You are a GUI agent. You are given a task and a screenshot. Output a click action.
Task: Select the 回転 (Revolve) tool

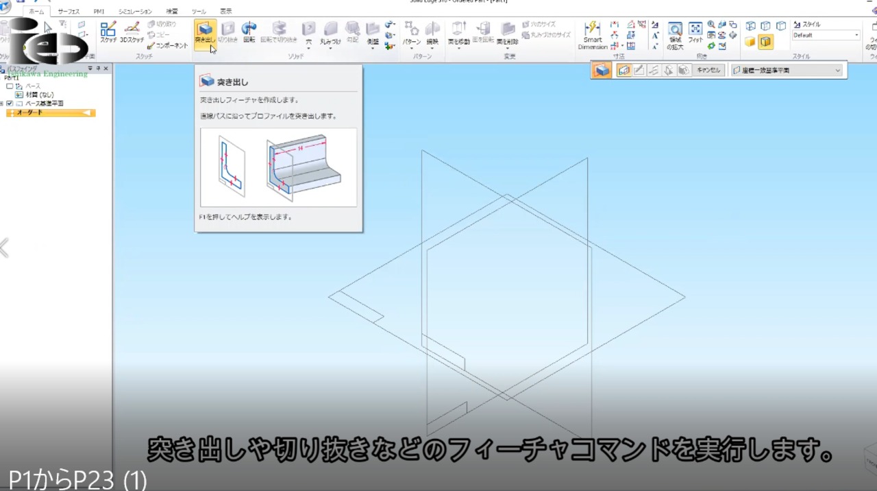point(249,33)
